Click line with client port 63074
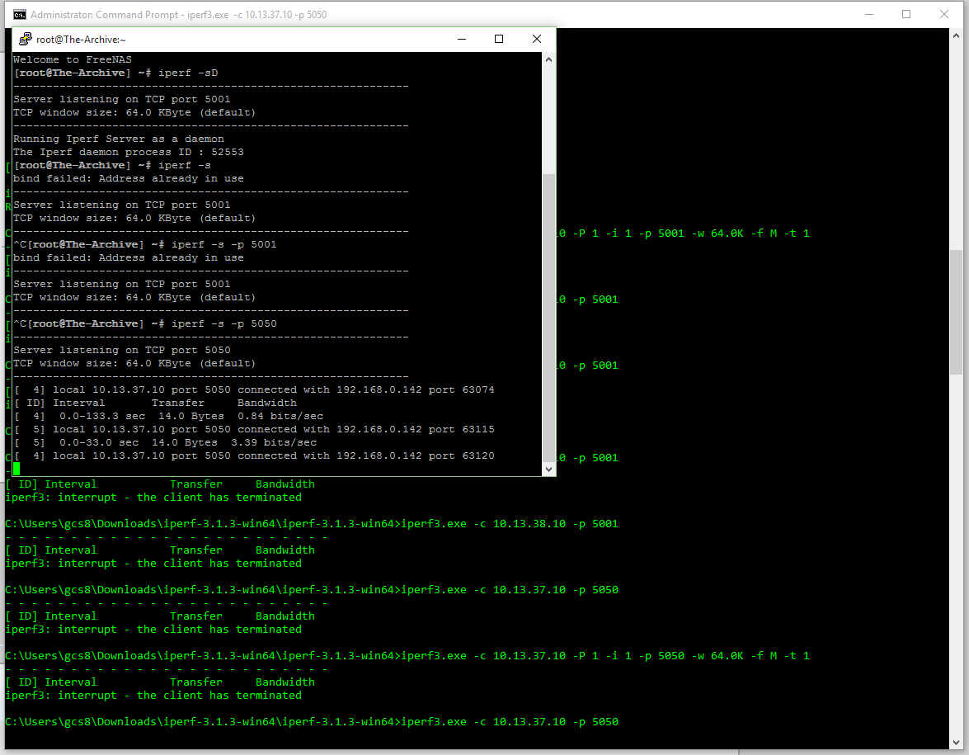Image resolution: width=969 pixels, height=755 pixels. pos(253,389)
